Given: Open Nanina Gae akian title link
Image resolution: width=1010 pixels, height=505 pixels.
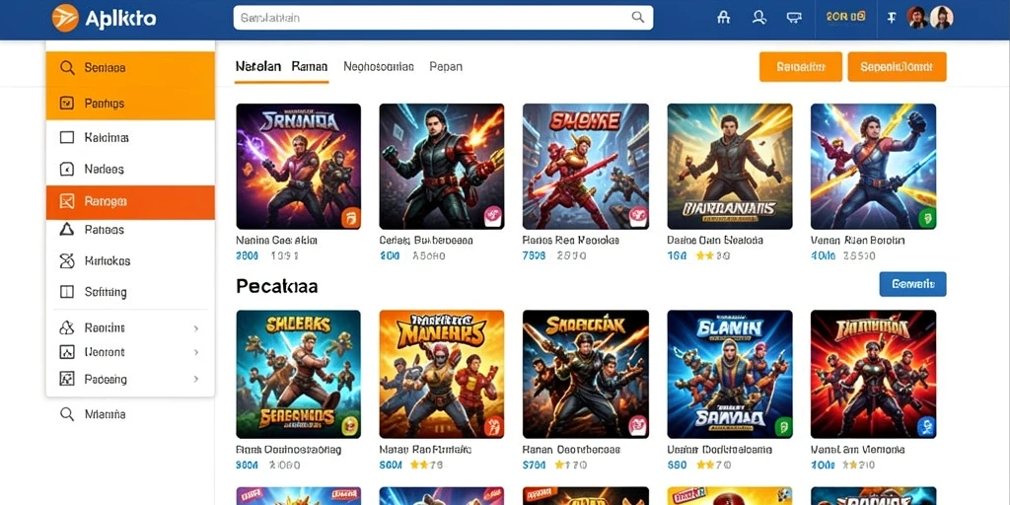Looking at the screenshot, I should click(x=277, y=241).
